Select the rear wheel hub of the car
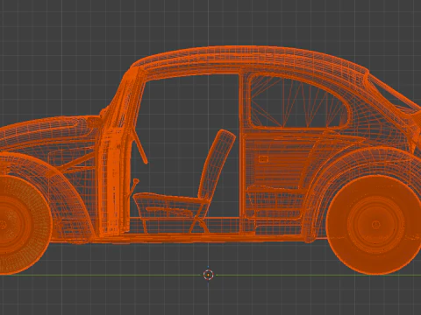421x315 pixels. coord(375,224)
